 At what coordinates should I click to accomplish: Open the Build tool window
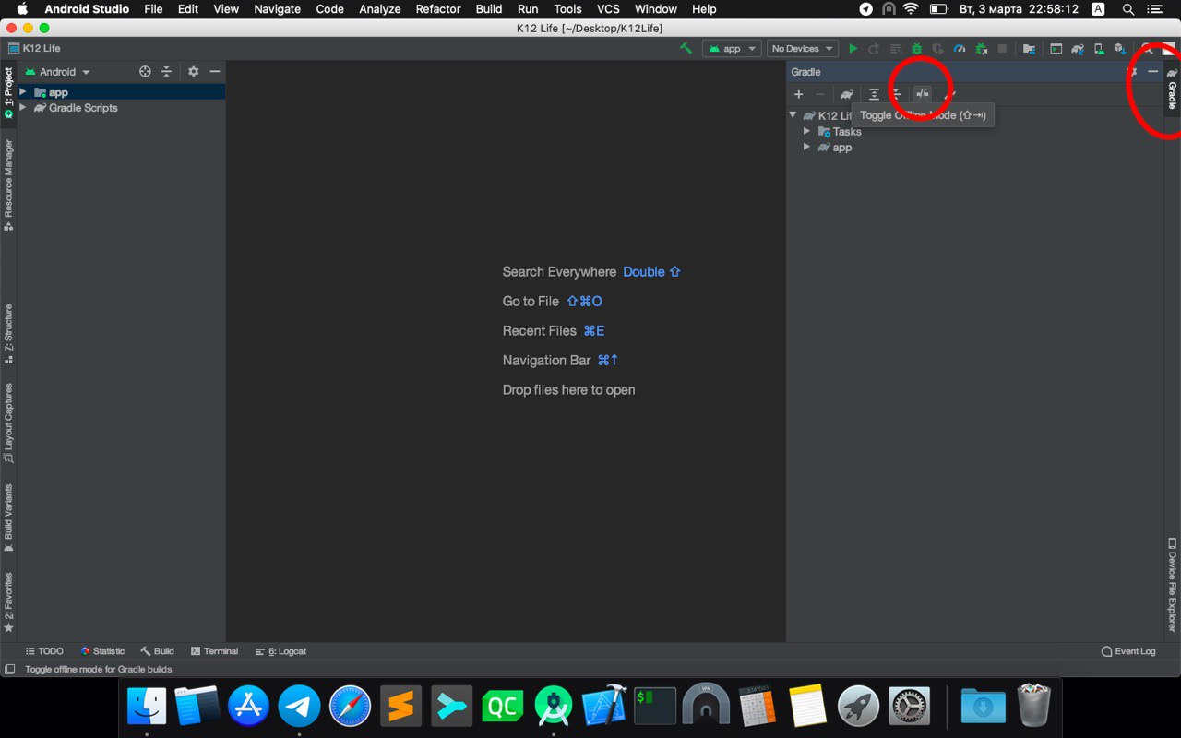(157, 651)
